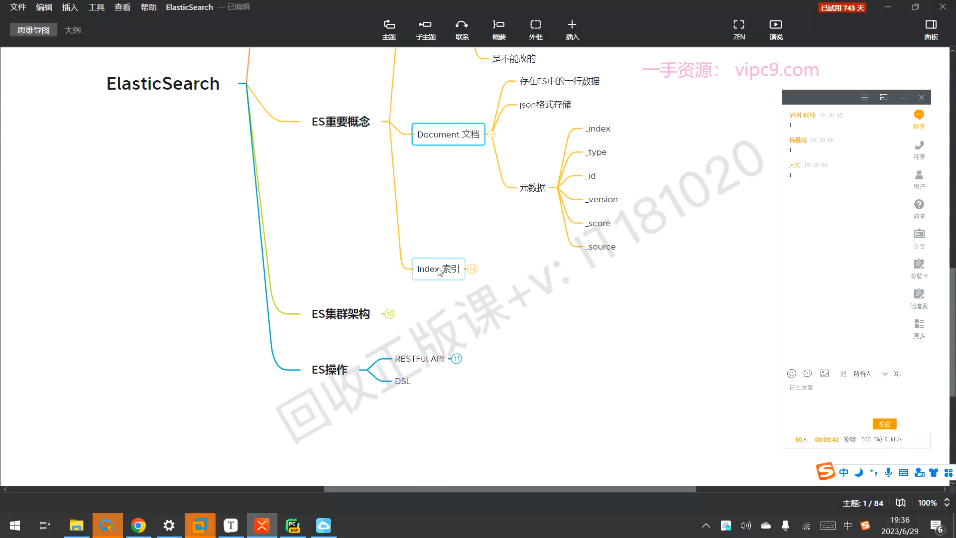This screenshot has width=956, height=538.
Task: Add a 概要 summary bracket
Action: coord(498,29)
